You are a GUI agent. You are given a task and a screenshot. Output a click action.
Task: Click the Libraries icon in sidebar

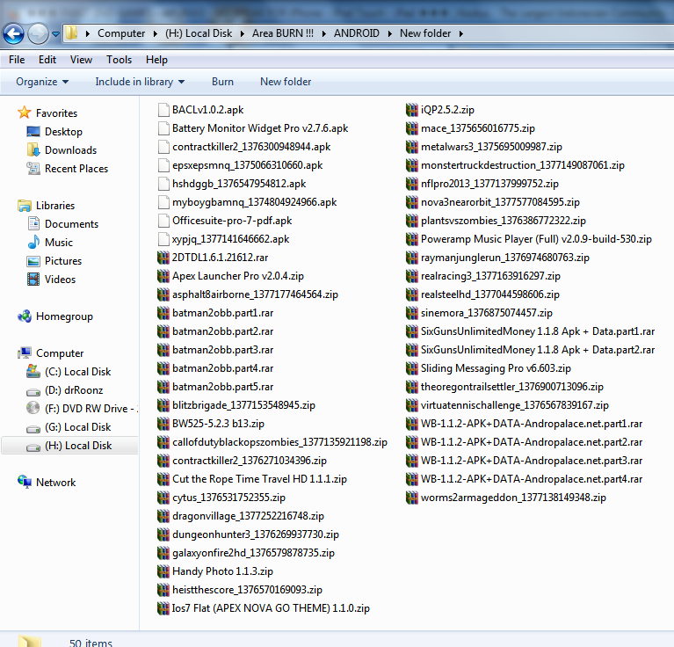24,205
